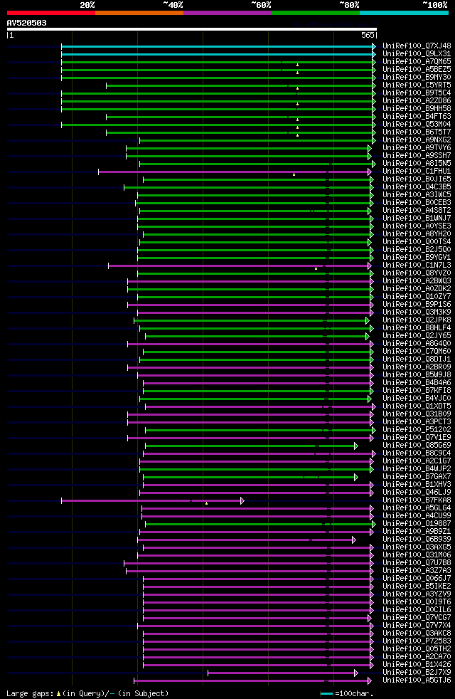Open hit UniRef100_C1FHU1
The image size is (455, 699).
pyautogui.click(x=417, y=171)
